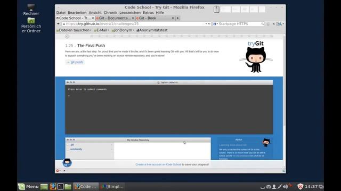Open file manager from the panel

click(68, 187)
